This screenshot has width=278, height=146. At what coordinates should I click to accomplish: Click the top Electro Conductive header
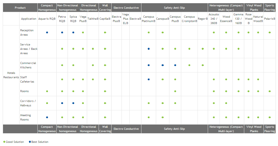pyautogui.click(x=126, y=8)
